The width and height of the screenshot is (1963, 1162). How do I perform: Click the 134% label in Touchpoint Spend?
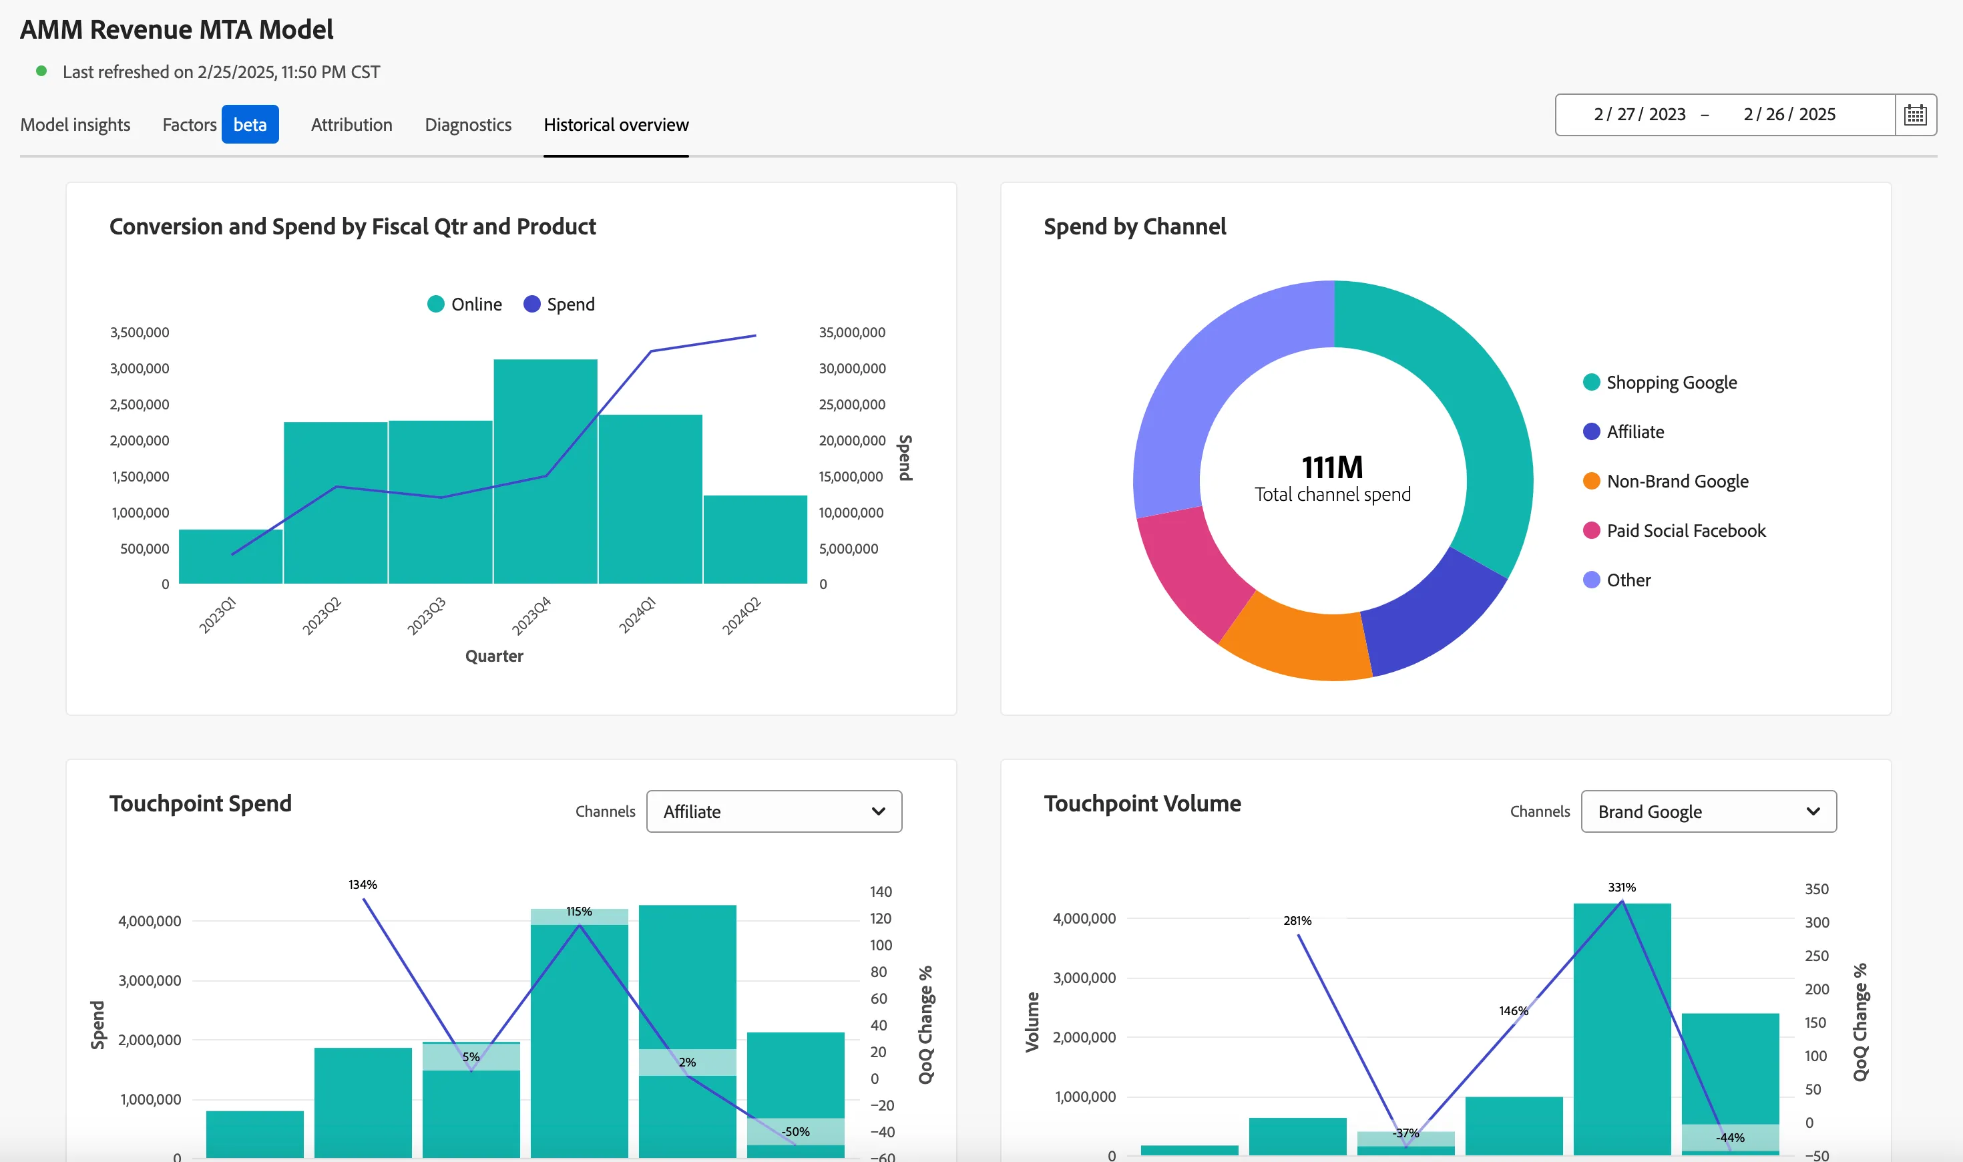coord(363,885)
